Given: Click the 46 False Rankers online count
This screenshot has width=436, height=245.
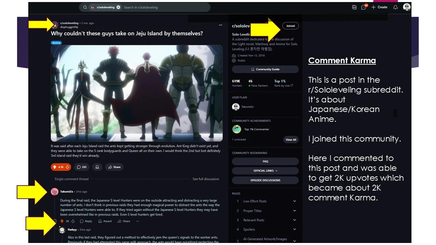Looking at the screenshot, I should 258,83.
